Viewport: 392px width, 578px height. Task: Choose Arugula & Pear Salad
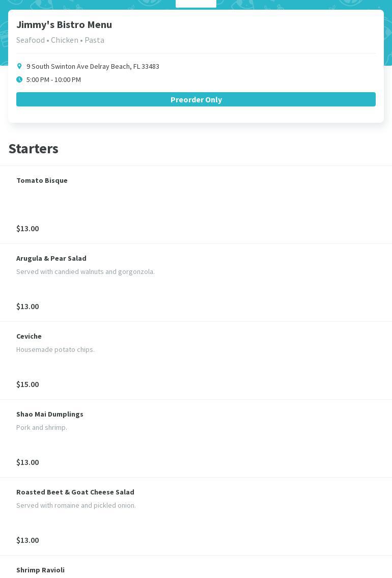[51, 258]
